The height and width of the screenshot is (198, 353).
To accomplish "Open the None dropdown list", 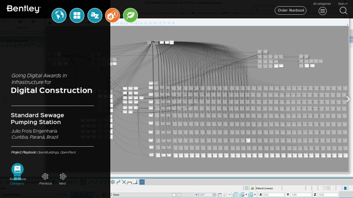I will (155, 195).
